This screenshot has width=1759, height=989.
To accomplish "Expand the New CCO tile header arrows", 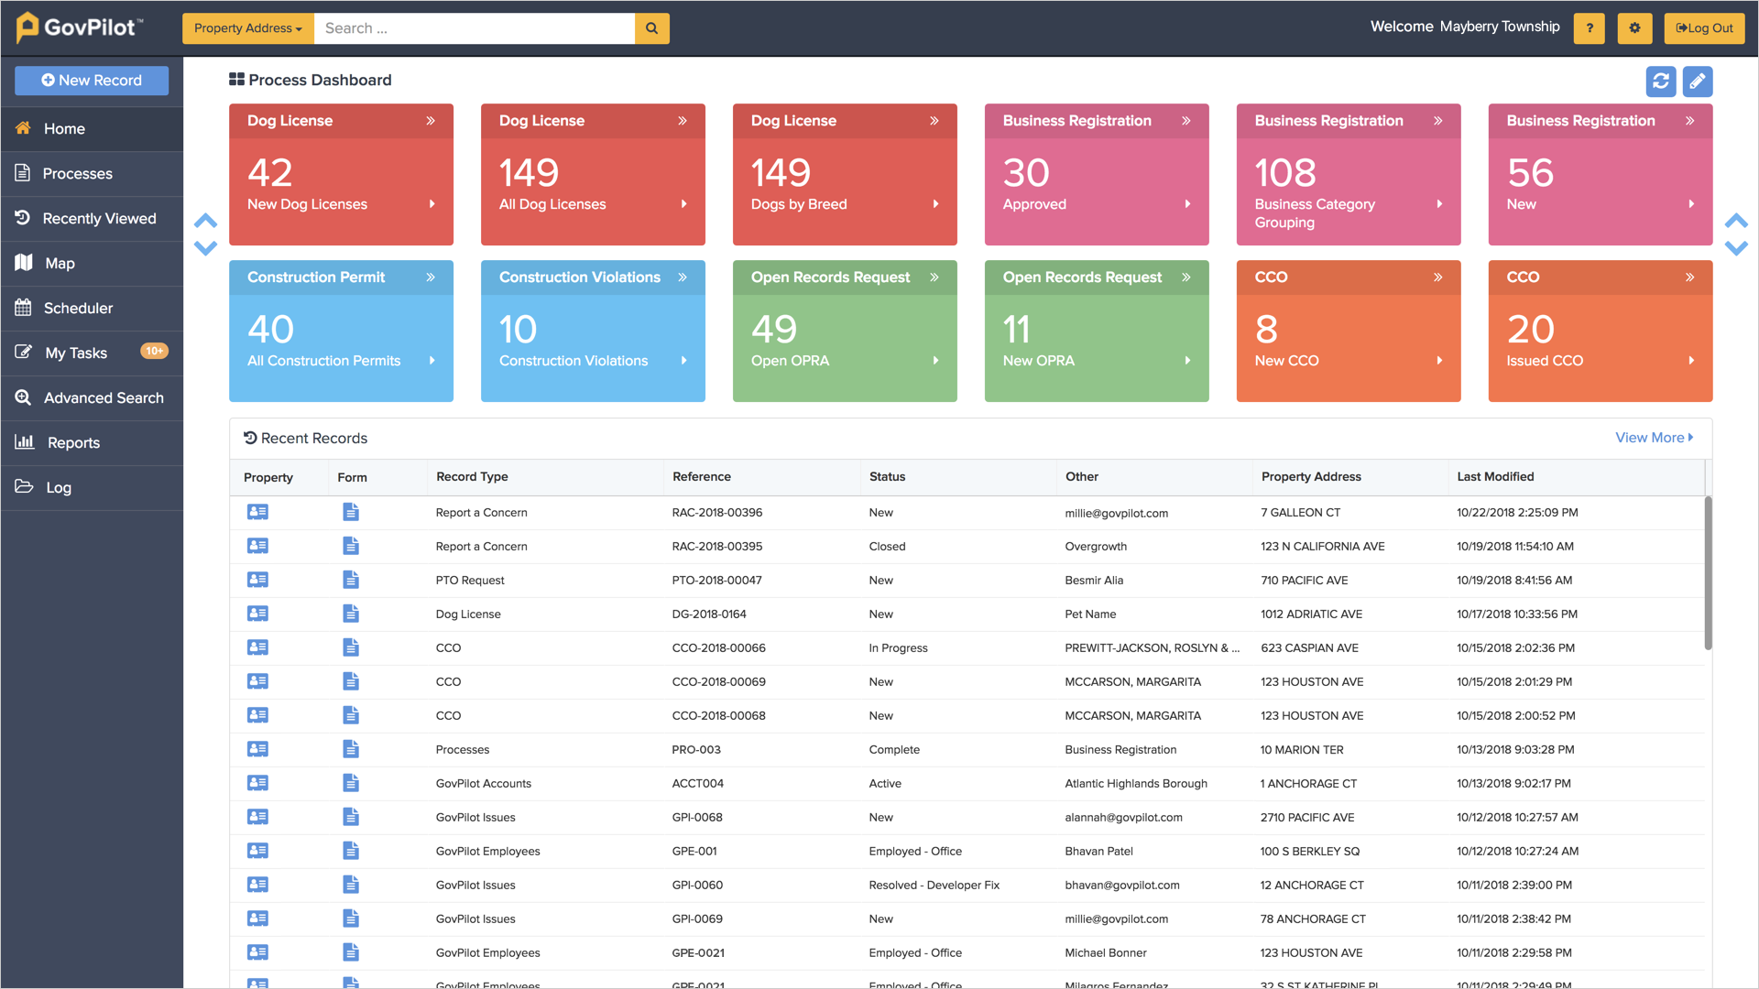I will click(1438, 277).
